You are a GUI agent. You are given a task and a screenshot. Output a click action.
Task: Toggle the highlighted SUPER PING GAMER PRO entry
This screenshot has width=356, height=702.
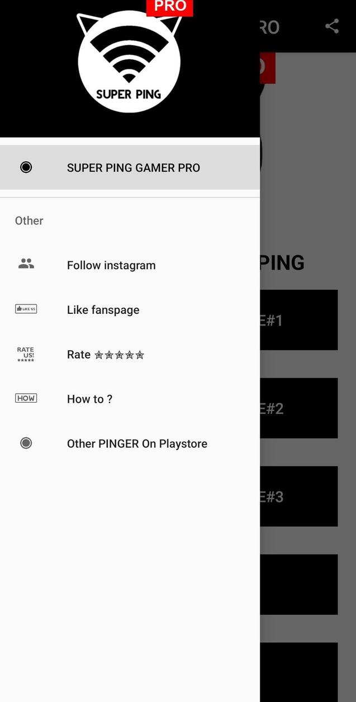click(133, 167)
